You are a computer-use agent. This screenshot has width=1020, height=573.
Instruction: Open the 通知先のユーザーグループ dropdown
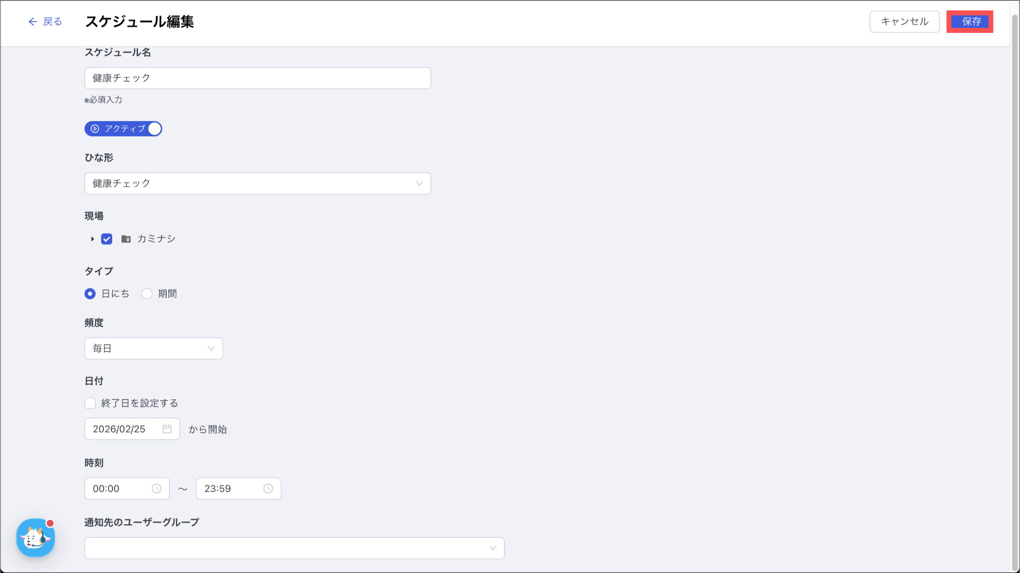tap(294, 548)
